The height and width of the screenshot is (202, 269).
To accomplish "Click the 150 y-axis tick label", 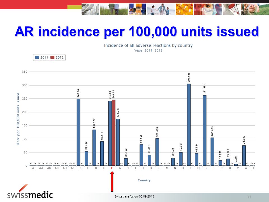I will pos(25,125).
